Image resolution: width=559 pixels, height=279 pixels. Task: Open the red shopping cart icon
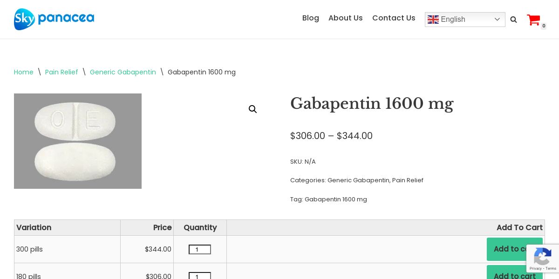point(533,20)
